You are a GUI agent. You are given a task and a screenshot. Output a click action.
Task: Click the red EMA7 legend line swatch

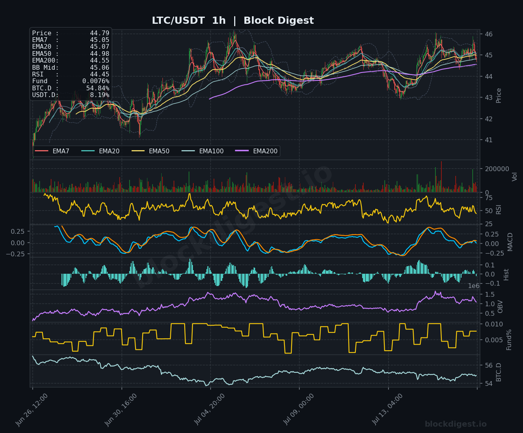42,151
